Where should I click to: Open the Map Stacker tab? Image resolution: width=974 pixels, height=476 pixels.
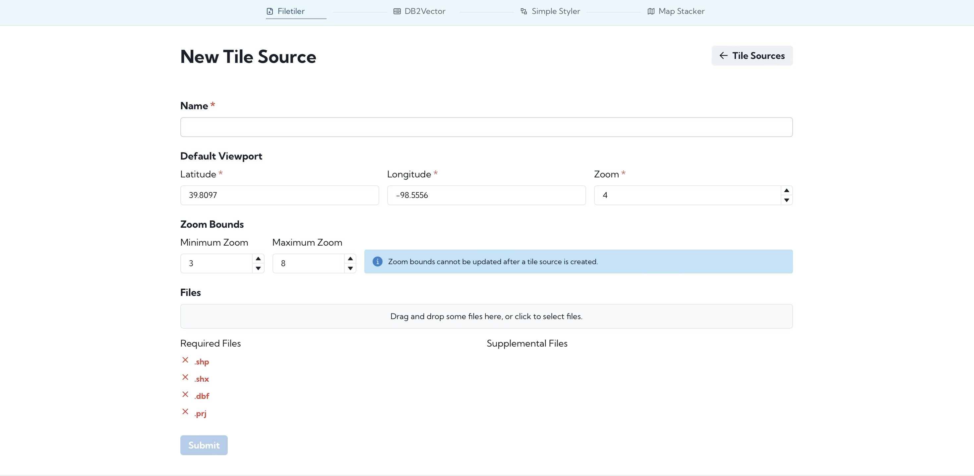(676, 11)
